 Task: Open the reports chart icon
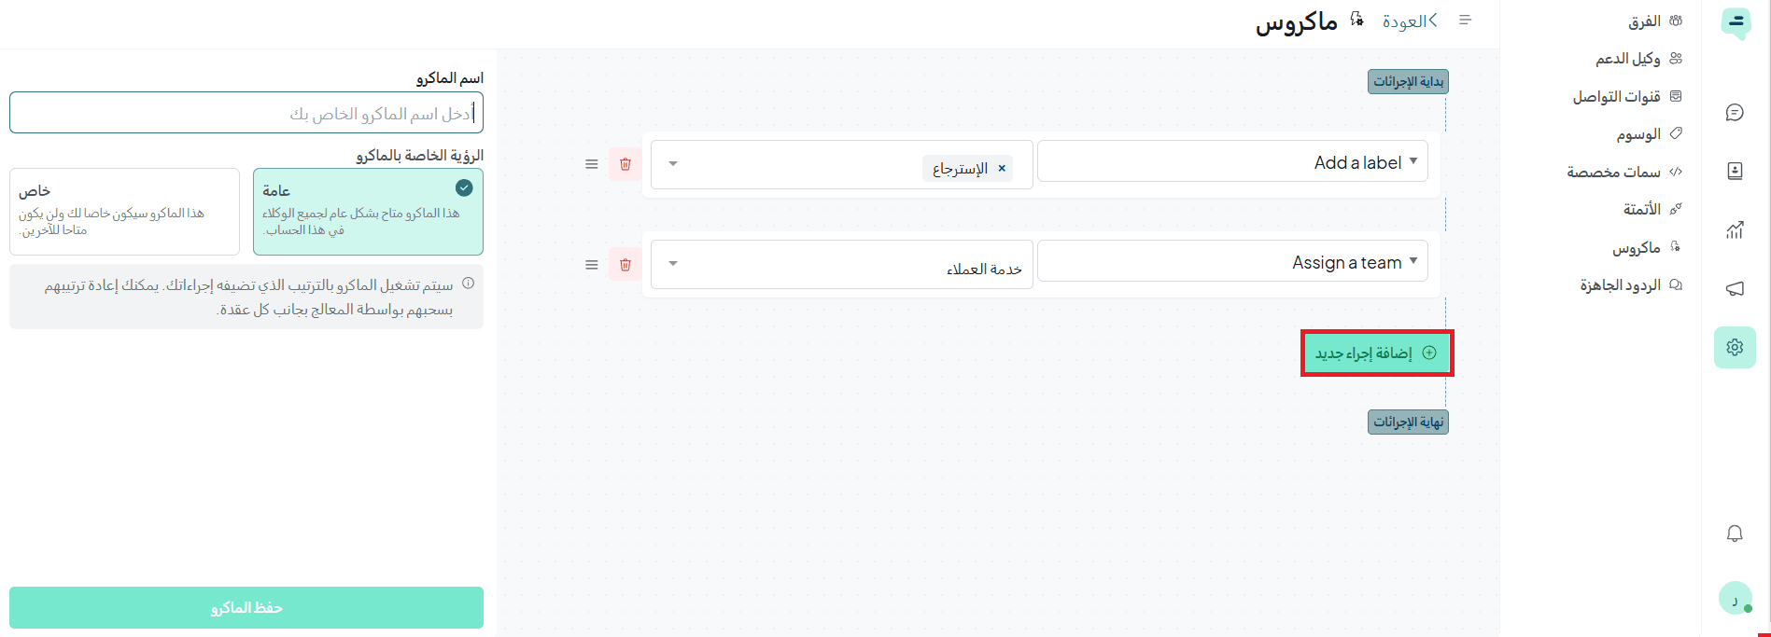click(1735, 230)
